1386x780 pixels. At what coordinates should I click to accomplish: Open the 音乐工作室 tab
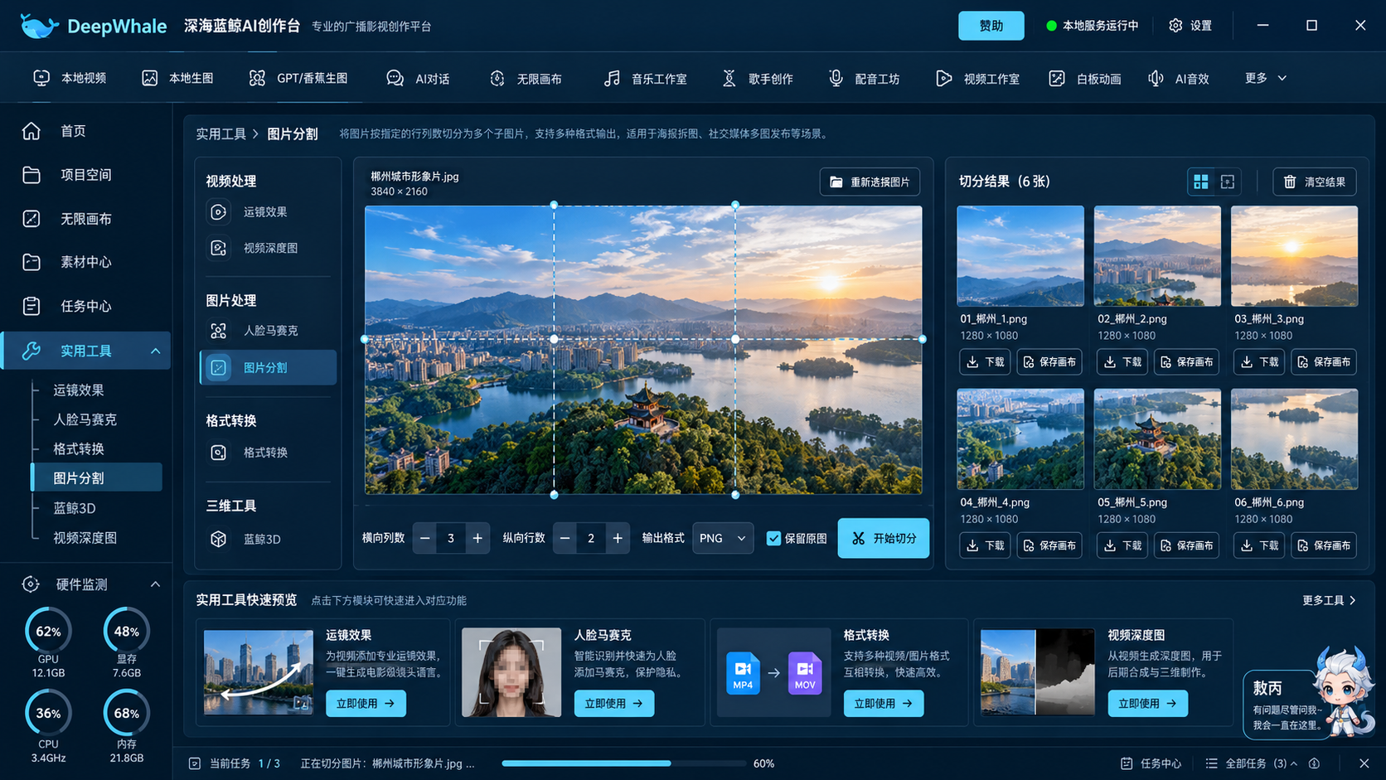pos(645,79)
